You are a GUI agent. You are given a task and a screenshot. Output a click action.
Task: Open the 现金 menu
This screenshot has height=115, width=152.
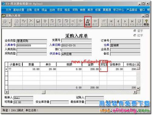[44, 10]
